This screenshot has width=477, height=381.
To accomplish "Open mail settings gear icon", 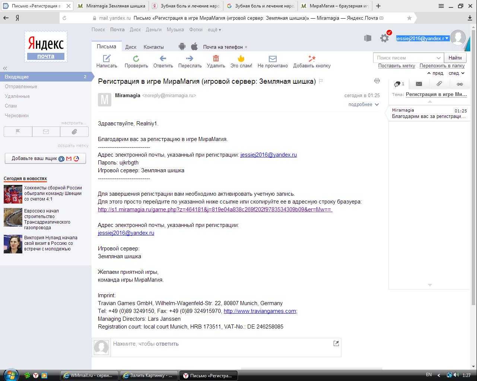I will coord(384,38).
